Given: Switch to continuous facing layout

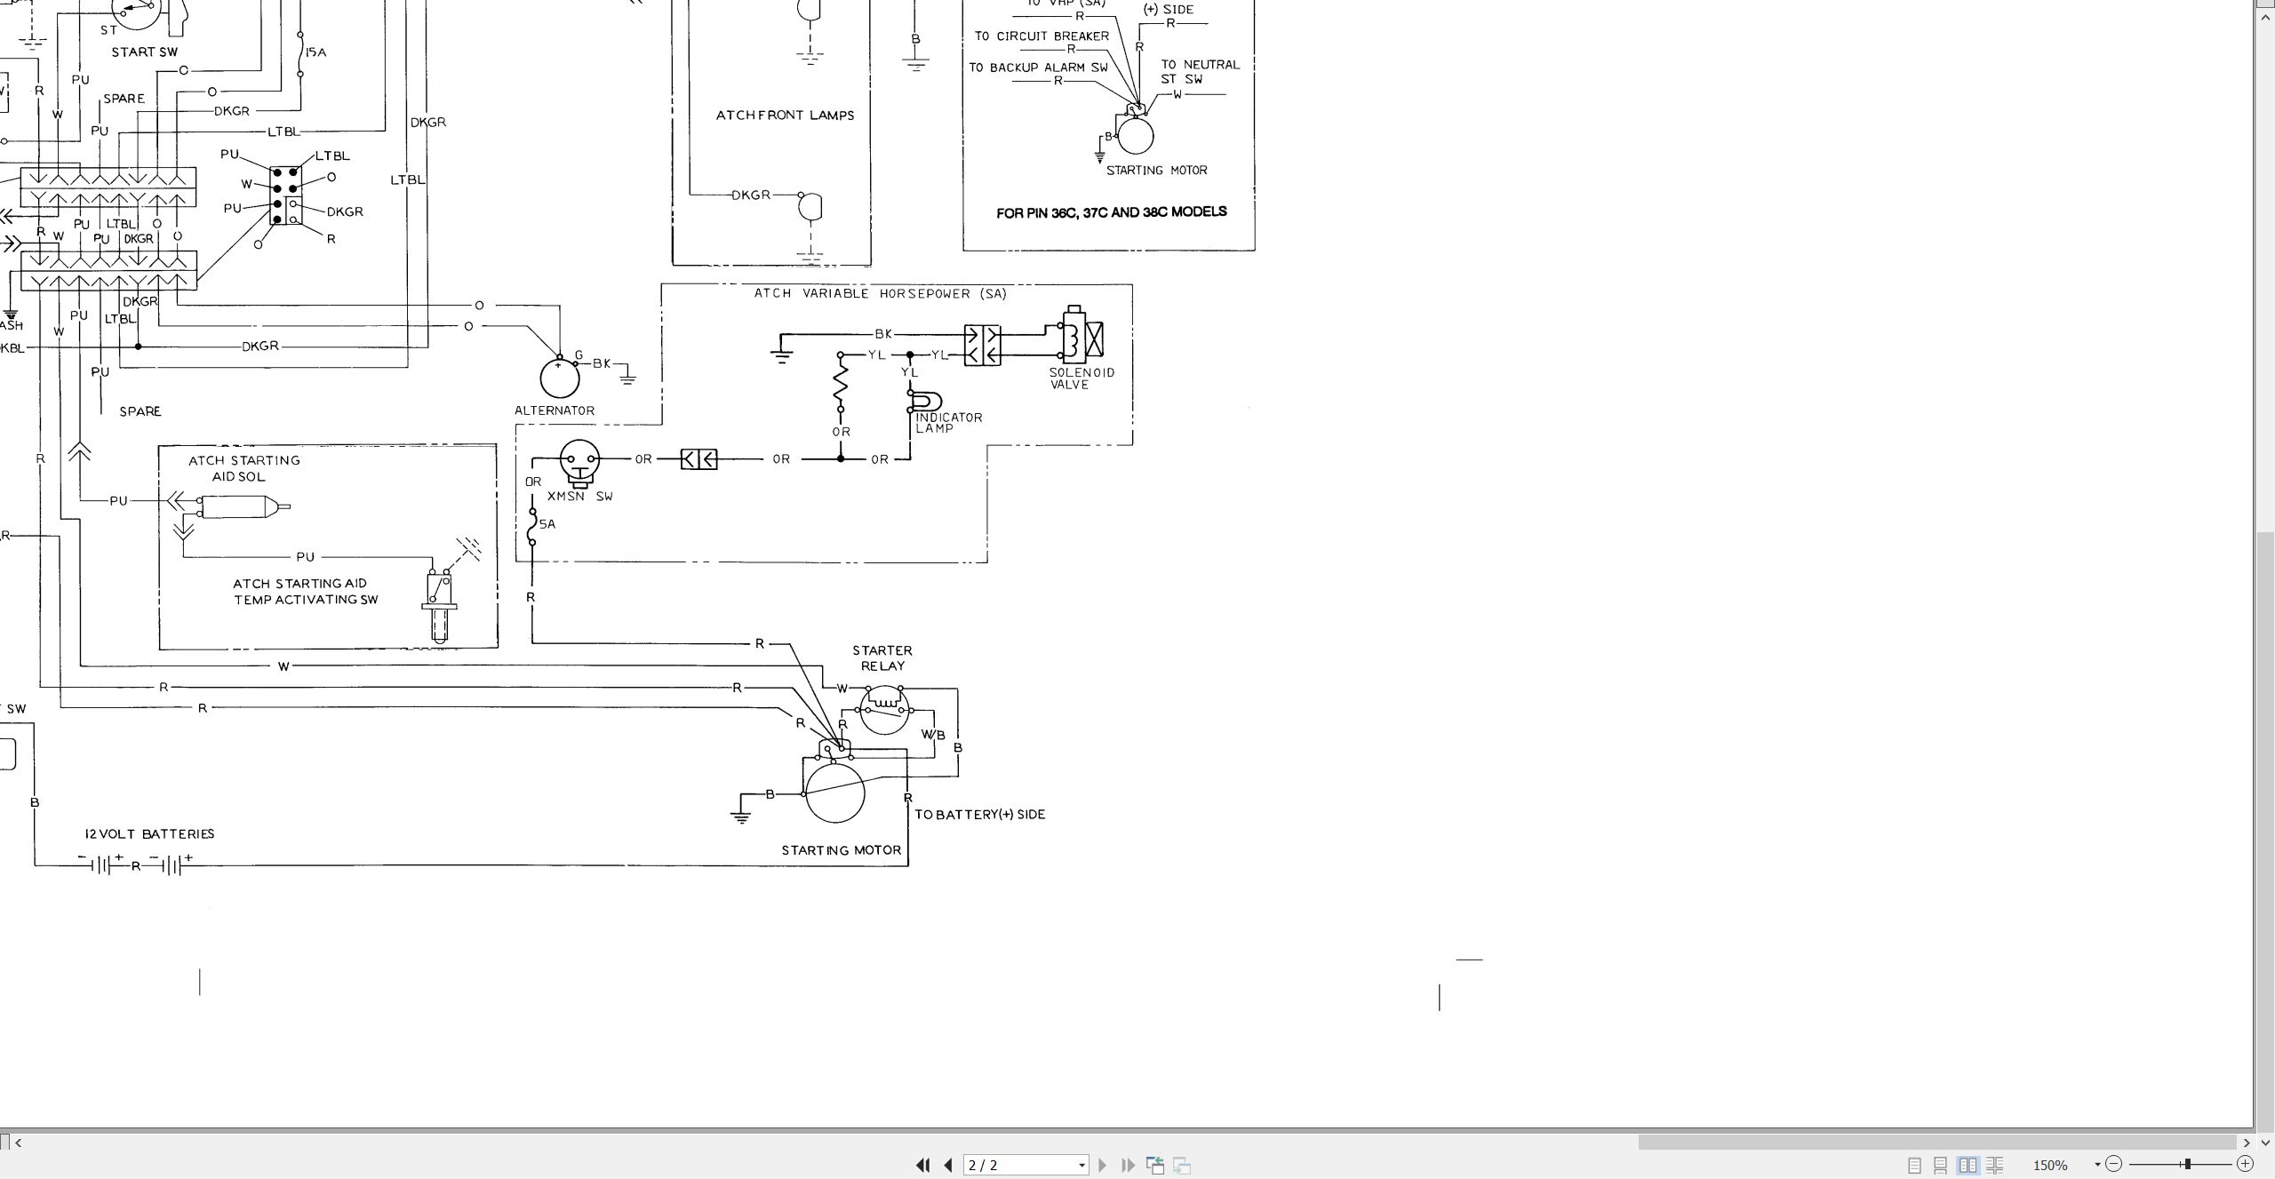Looking at the screenshot, I should point(1995,1165).
